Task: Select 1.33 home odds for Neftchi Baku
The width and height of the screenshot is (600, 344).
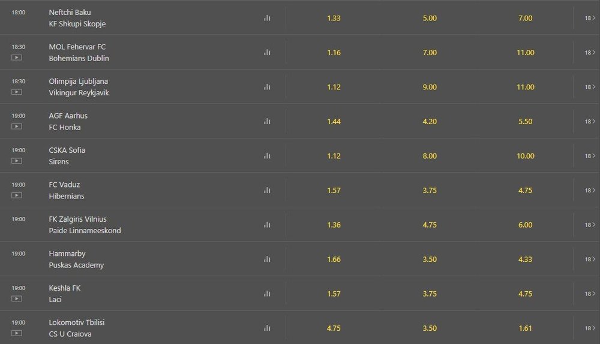Action: tap(334, 18)
